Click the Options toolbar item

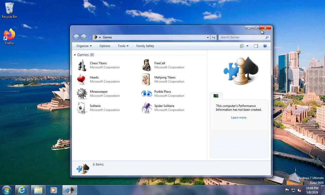click(105, 46)
